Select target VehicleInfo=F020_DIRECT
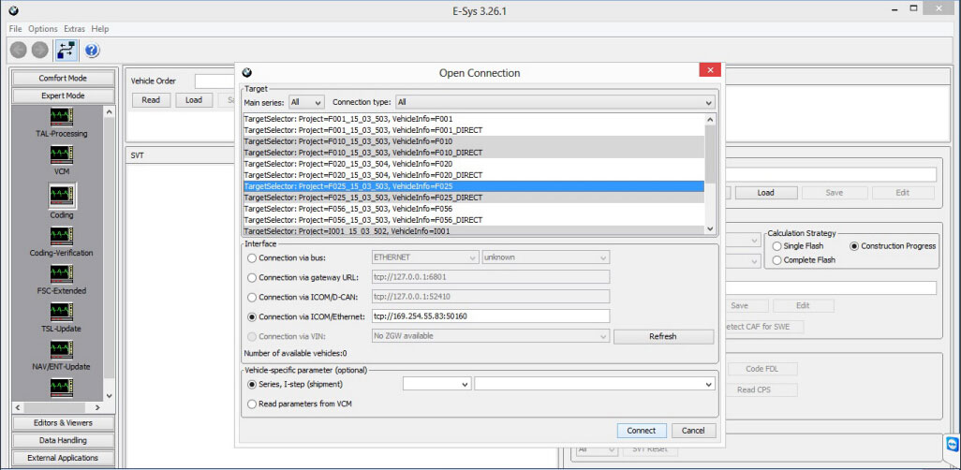 point(474,175)
